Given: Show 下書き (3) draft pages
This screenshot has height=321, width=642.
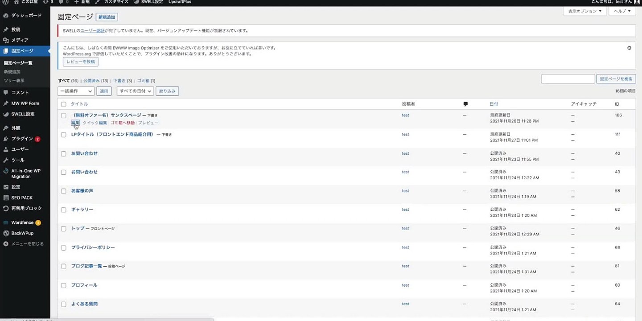Looking at the screenshot, I should click(123, 81).
